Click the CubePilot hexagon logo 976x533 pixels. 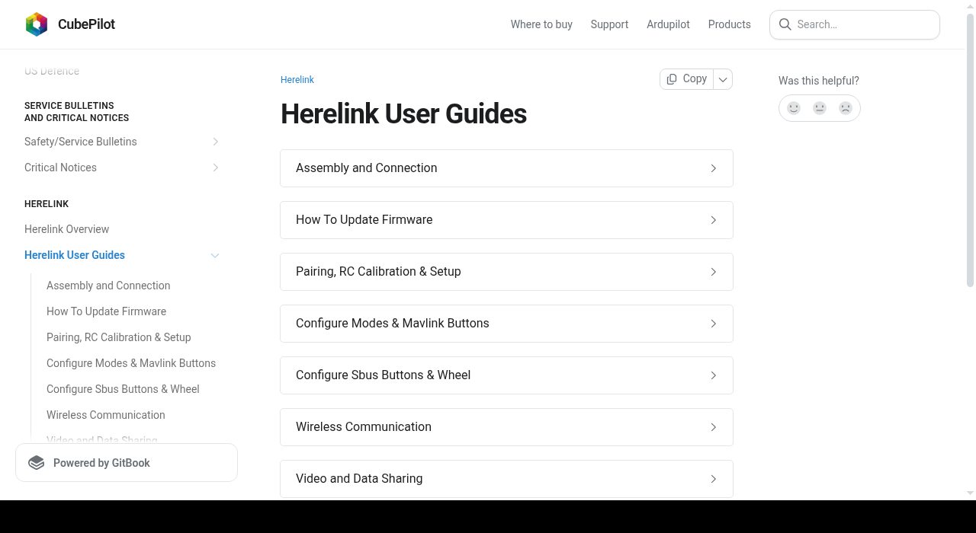coord(37,24)
